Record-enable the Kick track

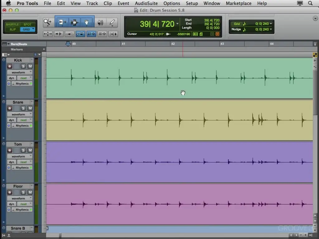tap(10, 66)
